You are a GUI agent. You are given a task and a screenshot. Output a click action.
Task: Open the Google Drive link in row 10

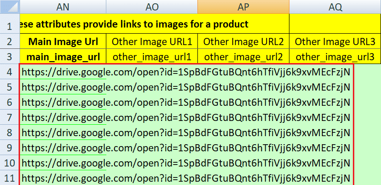(186, 163)
